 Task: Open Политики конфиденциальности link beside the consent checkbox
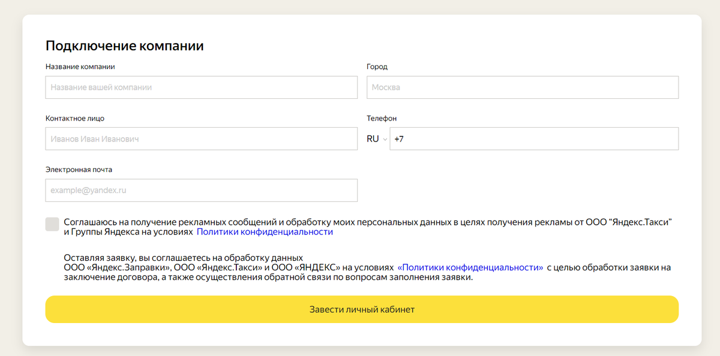[x=265, y=231]
